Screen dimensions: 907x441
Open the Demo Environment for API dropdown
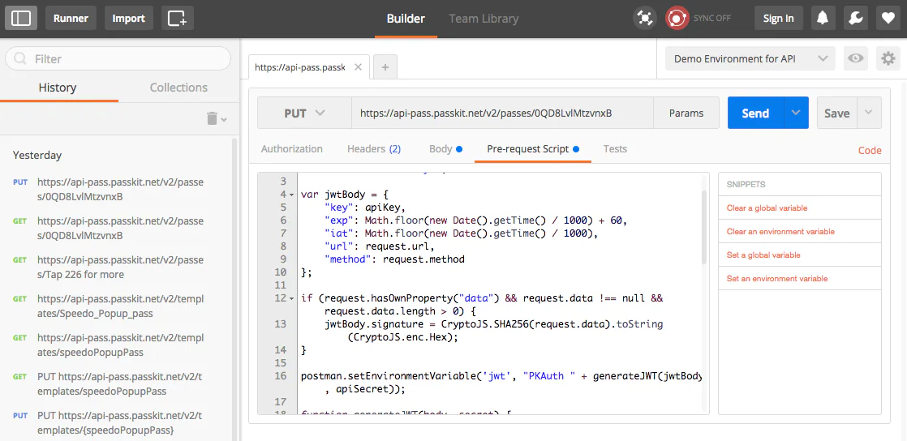[750, 58]
